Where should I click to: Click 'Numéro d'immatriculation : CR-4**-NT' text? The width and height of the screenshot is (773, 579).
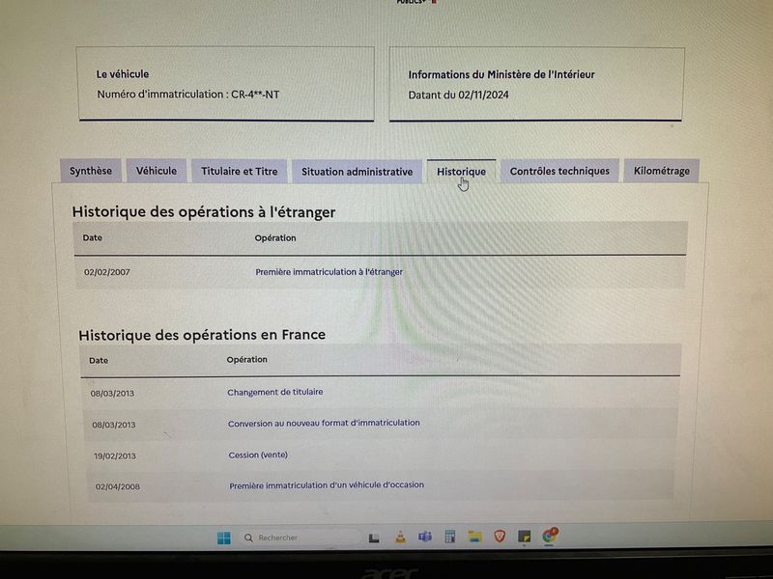[x=187, y=95]
